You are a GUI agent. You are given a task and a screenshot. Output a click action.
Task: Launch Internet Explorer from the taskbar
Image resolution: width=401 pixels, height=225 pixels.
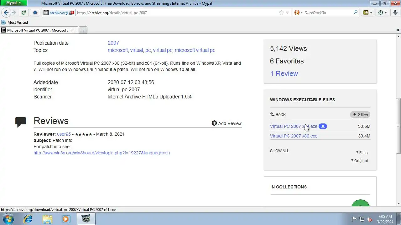pyautogui.click(x=28, y=219)
